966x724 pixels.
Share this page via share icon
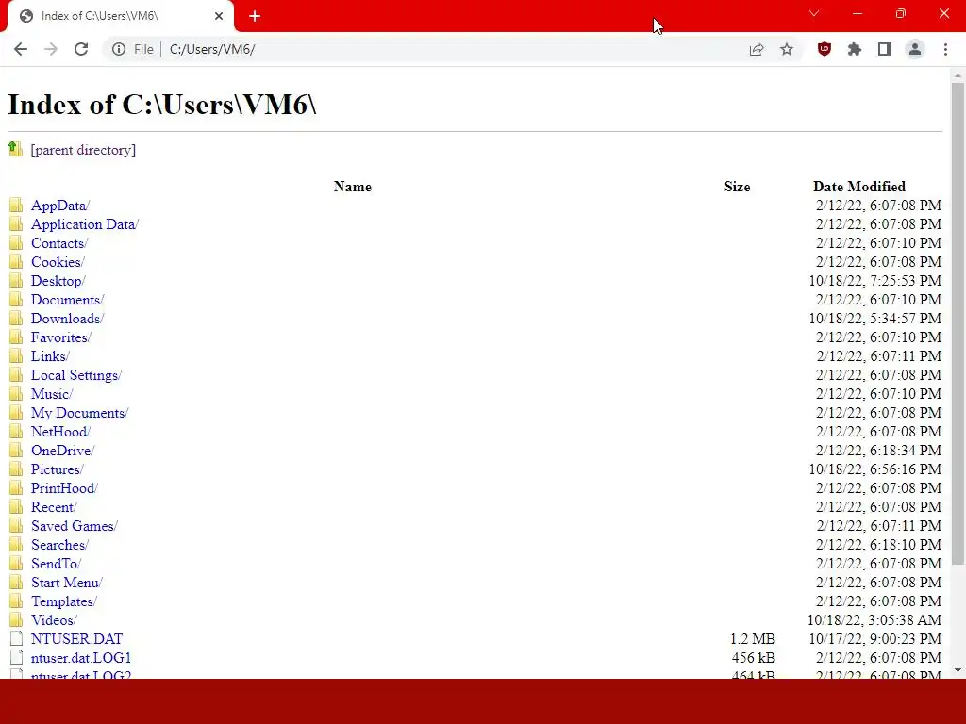[757, 49]
